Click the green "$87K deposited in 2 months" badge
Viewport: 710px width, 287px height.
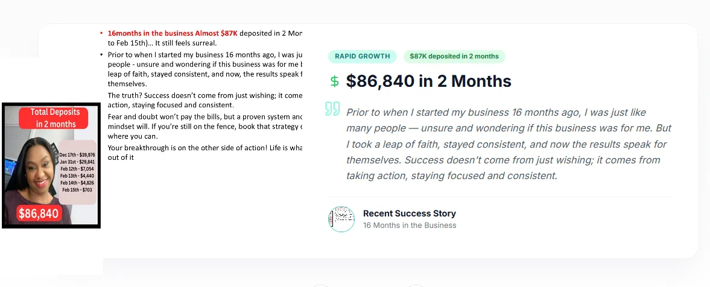click(x=454, y=57)
